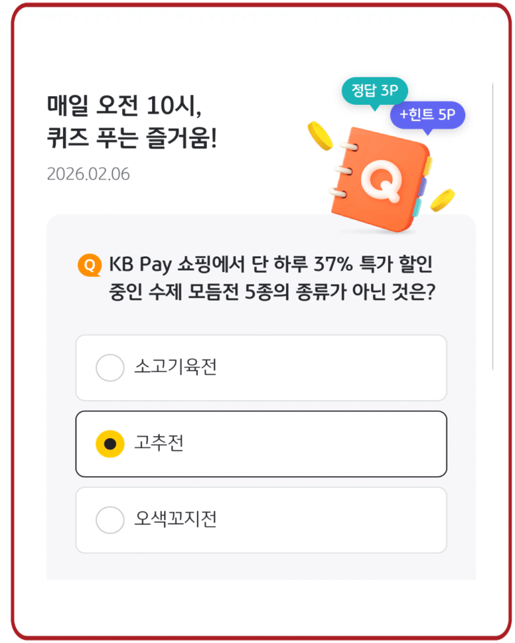Click the yellow index tab on the notebook

point(428,166)
